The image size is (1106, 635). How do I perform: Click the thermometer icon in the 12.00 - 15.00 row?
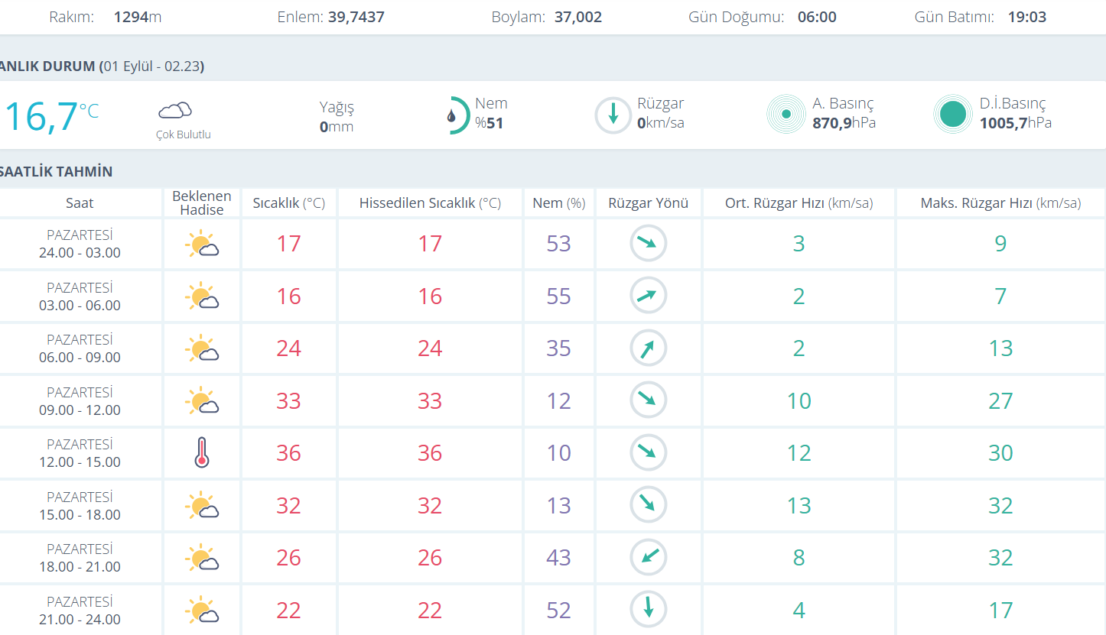pos(202,452)
